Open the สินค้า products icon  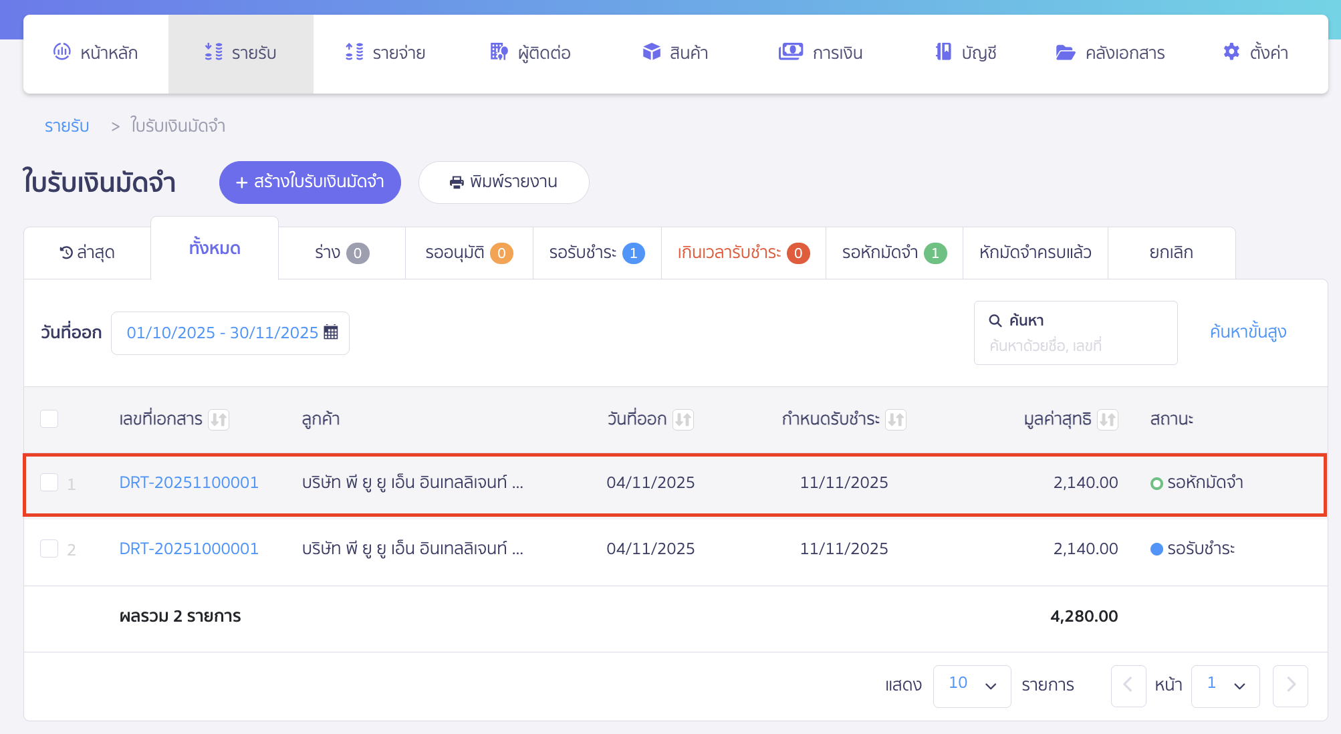tap(651, 51)
